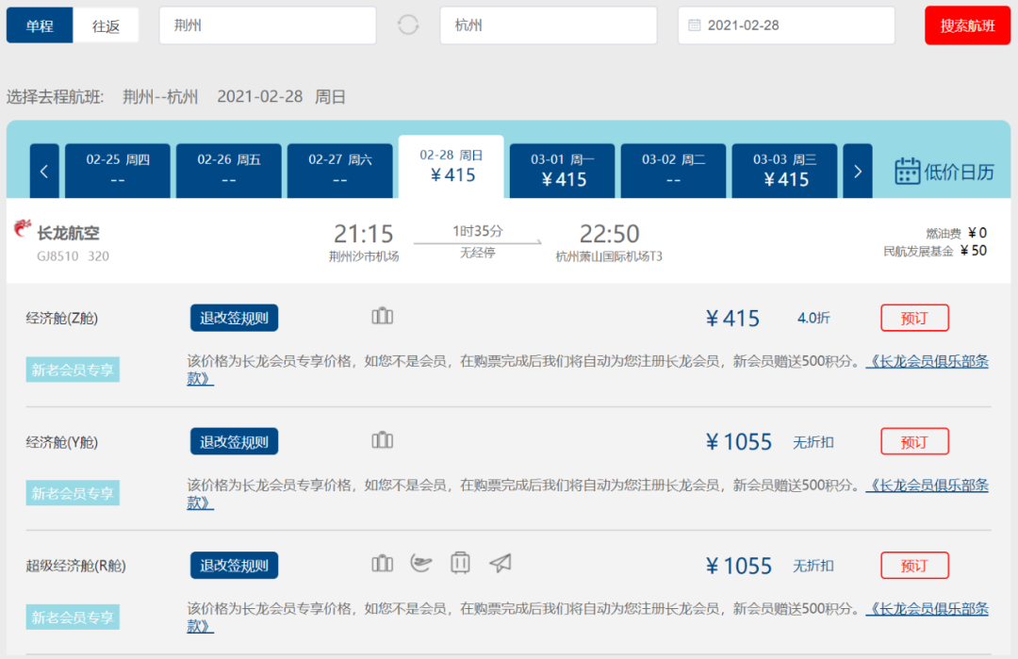Select 单程 one-way trip option
1018x659 pixels.
[x=40, y=25]
